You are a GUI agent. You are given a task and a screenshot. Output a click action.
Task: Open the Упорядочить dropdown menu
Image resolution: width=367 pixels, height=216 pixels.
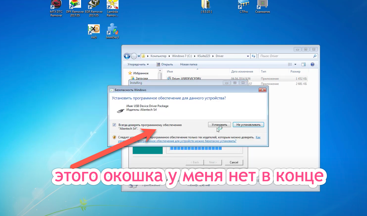138,64
